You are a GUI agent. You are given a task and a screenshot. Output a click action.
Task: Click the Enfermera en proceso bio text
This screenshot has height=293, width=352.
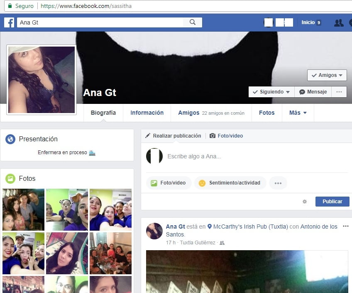(x=62, y=153)
